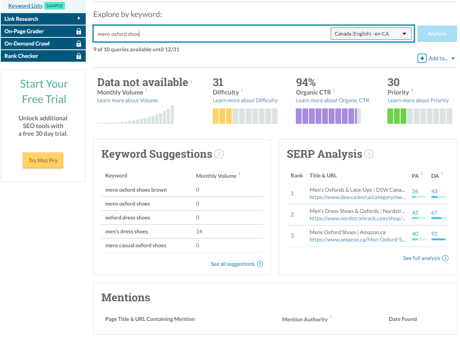The height and width of the screenshot is (341, 460).
Task: Open See full analysis link
Action: pos(421,258)
